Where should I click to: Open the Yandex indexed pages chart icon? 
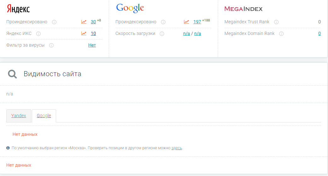[x=84, y=22]
